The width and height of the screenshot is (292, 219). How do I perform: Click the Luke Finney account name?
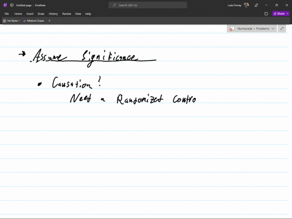[234, 5]
